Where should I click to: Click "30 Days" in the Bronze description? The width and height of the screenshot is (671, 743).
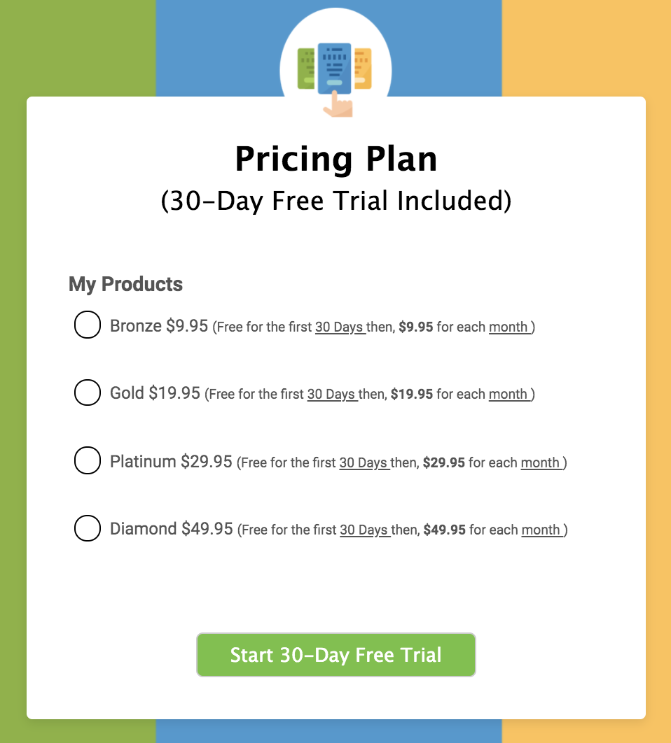pos(340,327)
